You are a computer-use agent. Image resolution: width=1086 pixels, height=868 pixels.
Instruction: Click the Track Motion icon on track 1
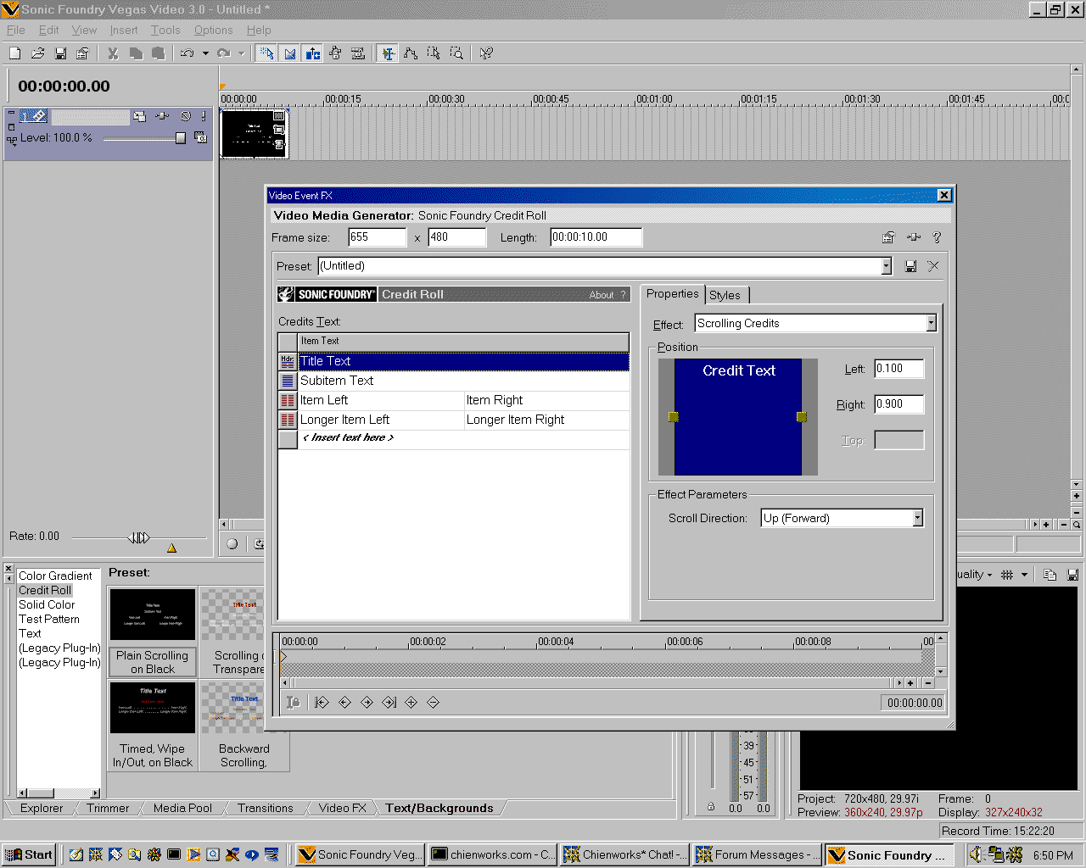coord(140,116)
